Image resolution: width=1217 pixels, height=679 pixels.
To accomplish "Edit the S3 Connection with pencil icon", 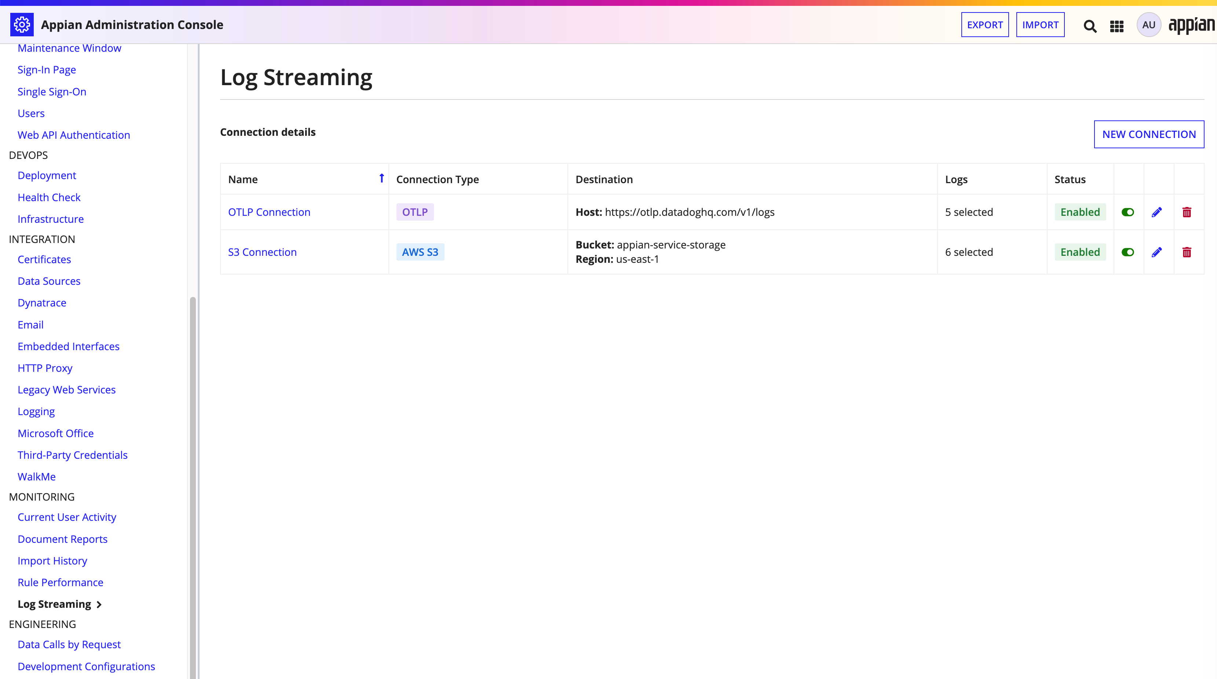I will coord(1157,253).
